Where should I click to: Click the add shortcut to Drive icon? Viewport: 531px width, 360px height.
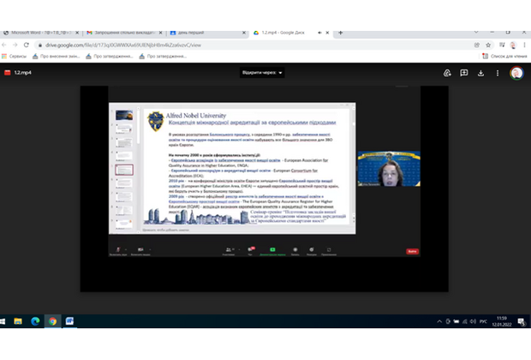pos(447,73)
